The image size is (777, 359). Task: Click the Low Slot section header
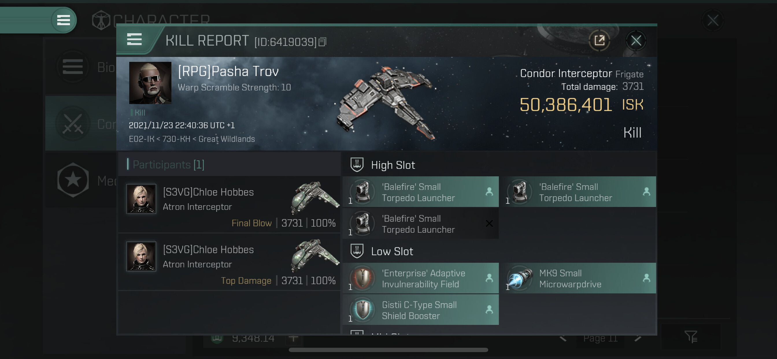[391, 251]
